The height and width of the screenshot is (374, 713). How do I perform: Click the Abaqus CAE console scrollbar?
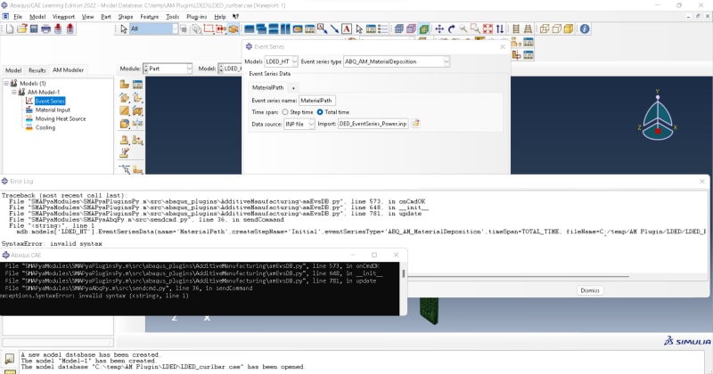404,273
